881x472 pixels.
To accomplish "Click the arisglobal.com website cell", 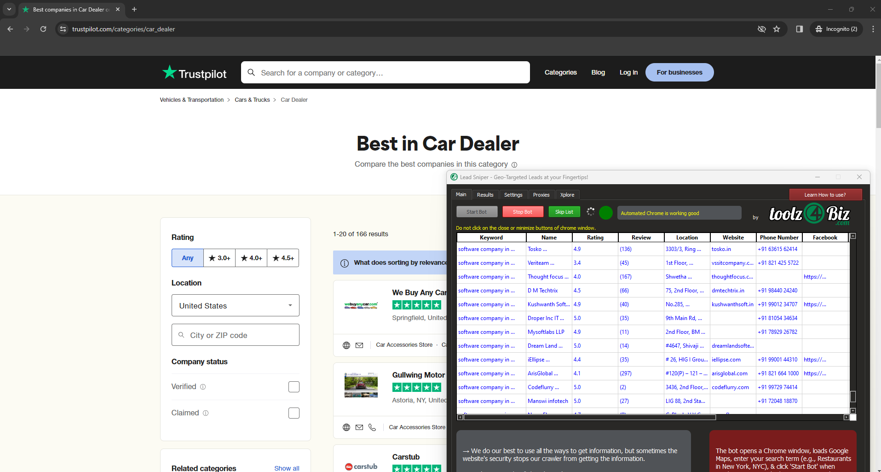I will pyautogui.click(x=733, y=373).
